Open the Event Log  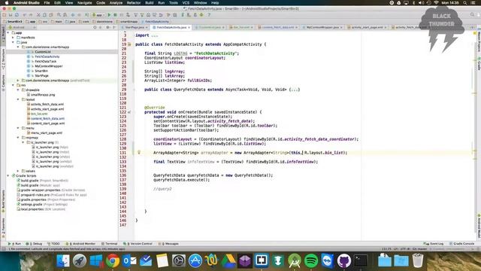433,244
